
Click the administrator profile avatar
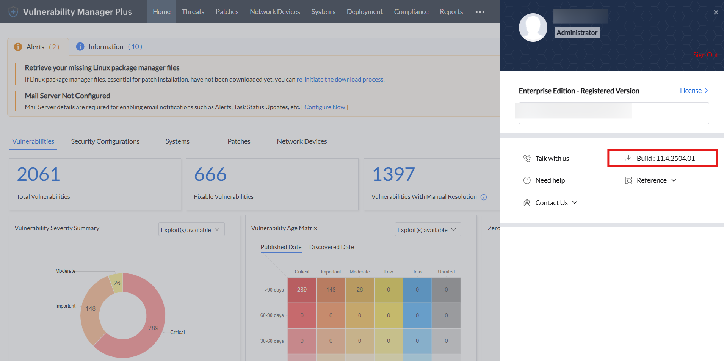tap(533, 27)
